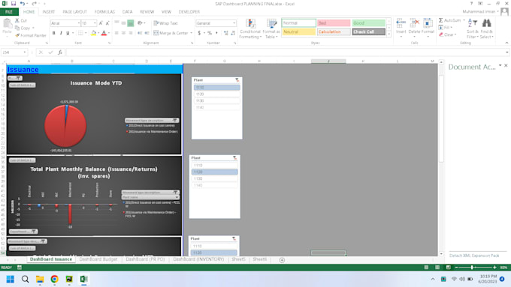Click Decrease Decimal icon
Screen dimensions: 511x287
point(234,33)
